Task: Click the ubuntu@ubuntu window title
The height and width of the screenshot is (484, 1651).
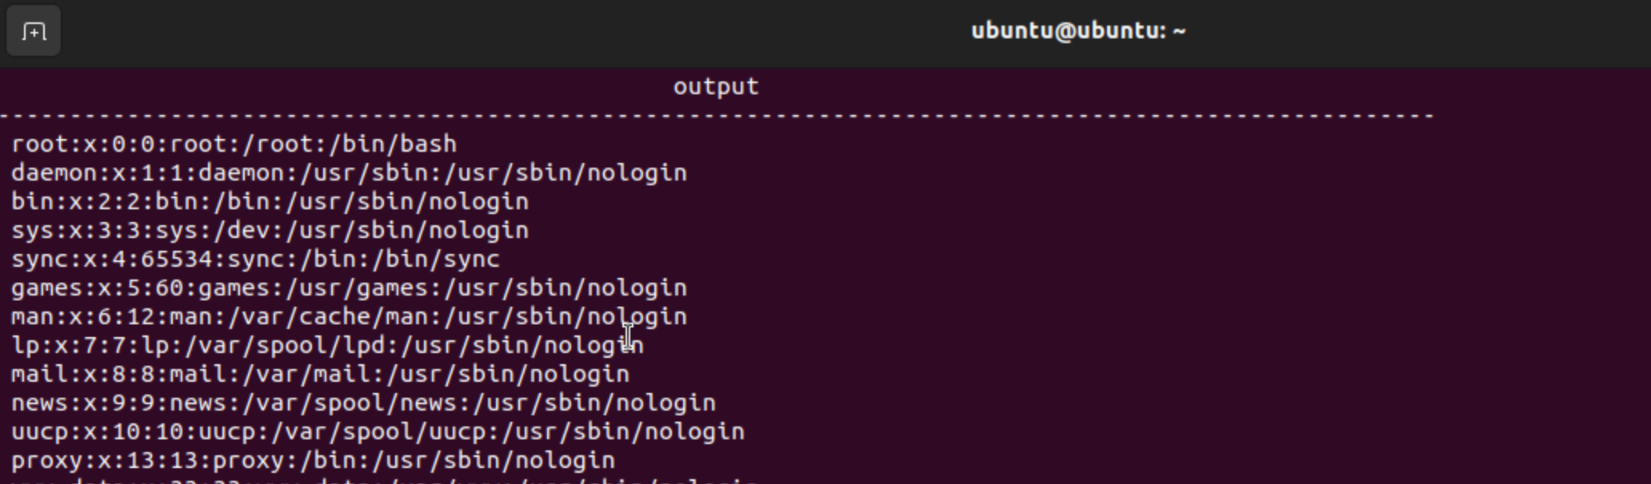Action: [1078, 31]
